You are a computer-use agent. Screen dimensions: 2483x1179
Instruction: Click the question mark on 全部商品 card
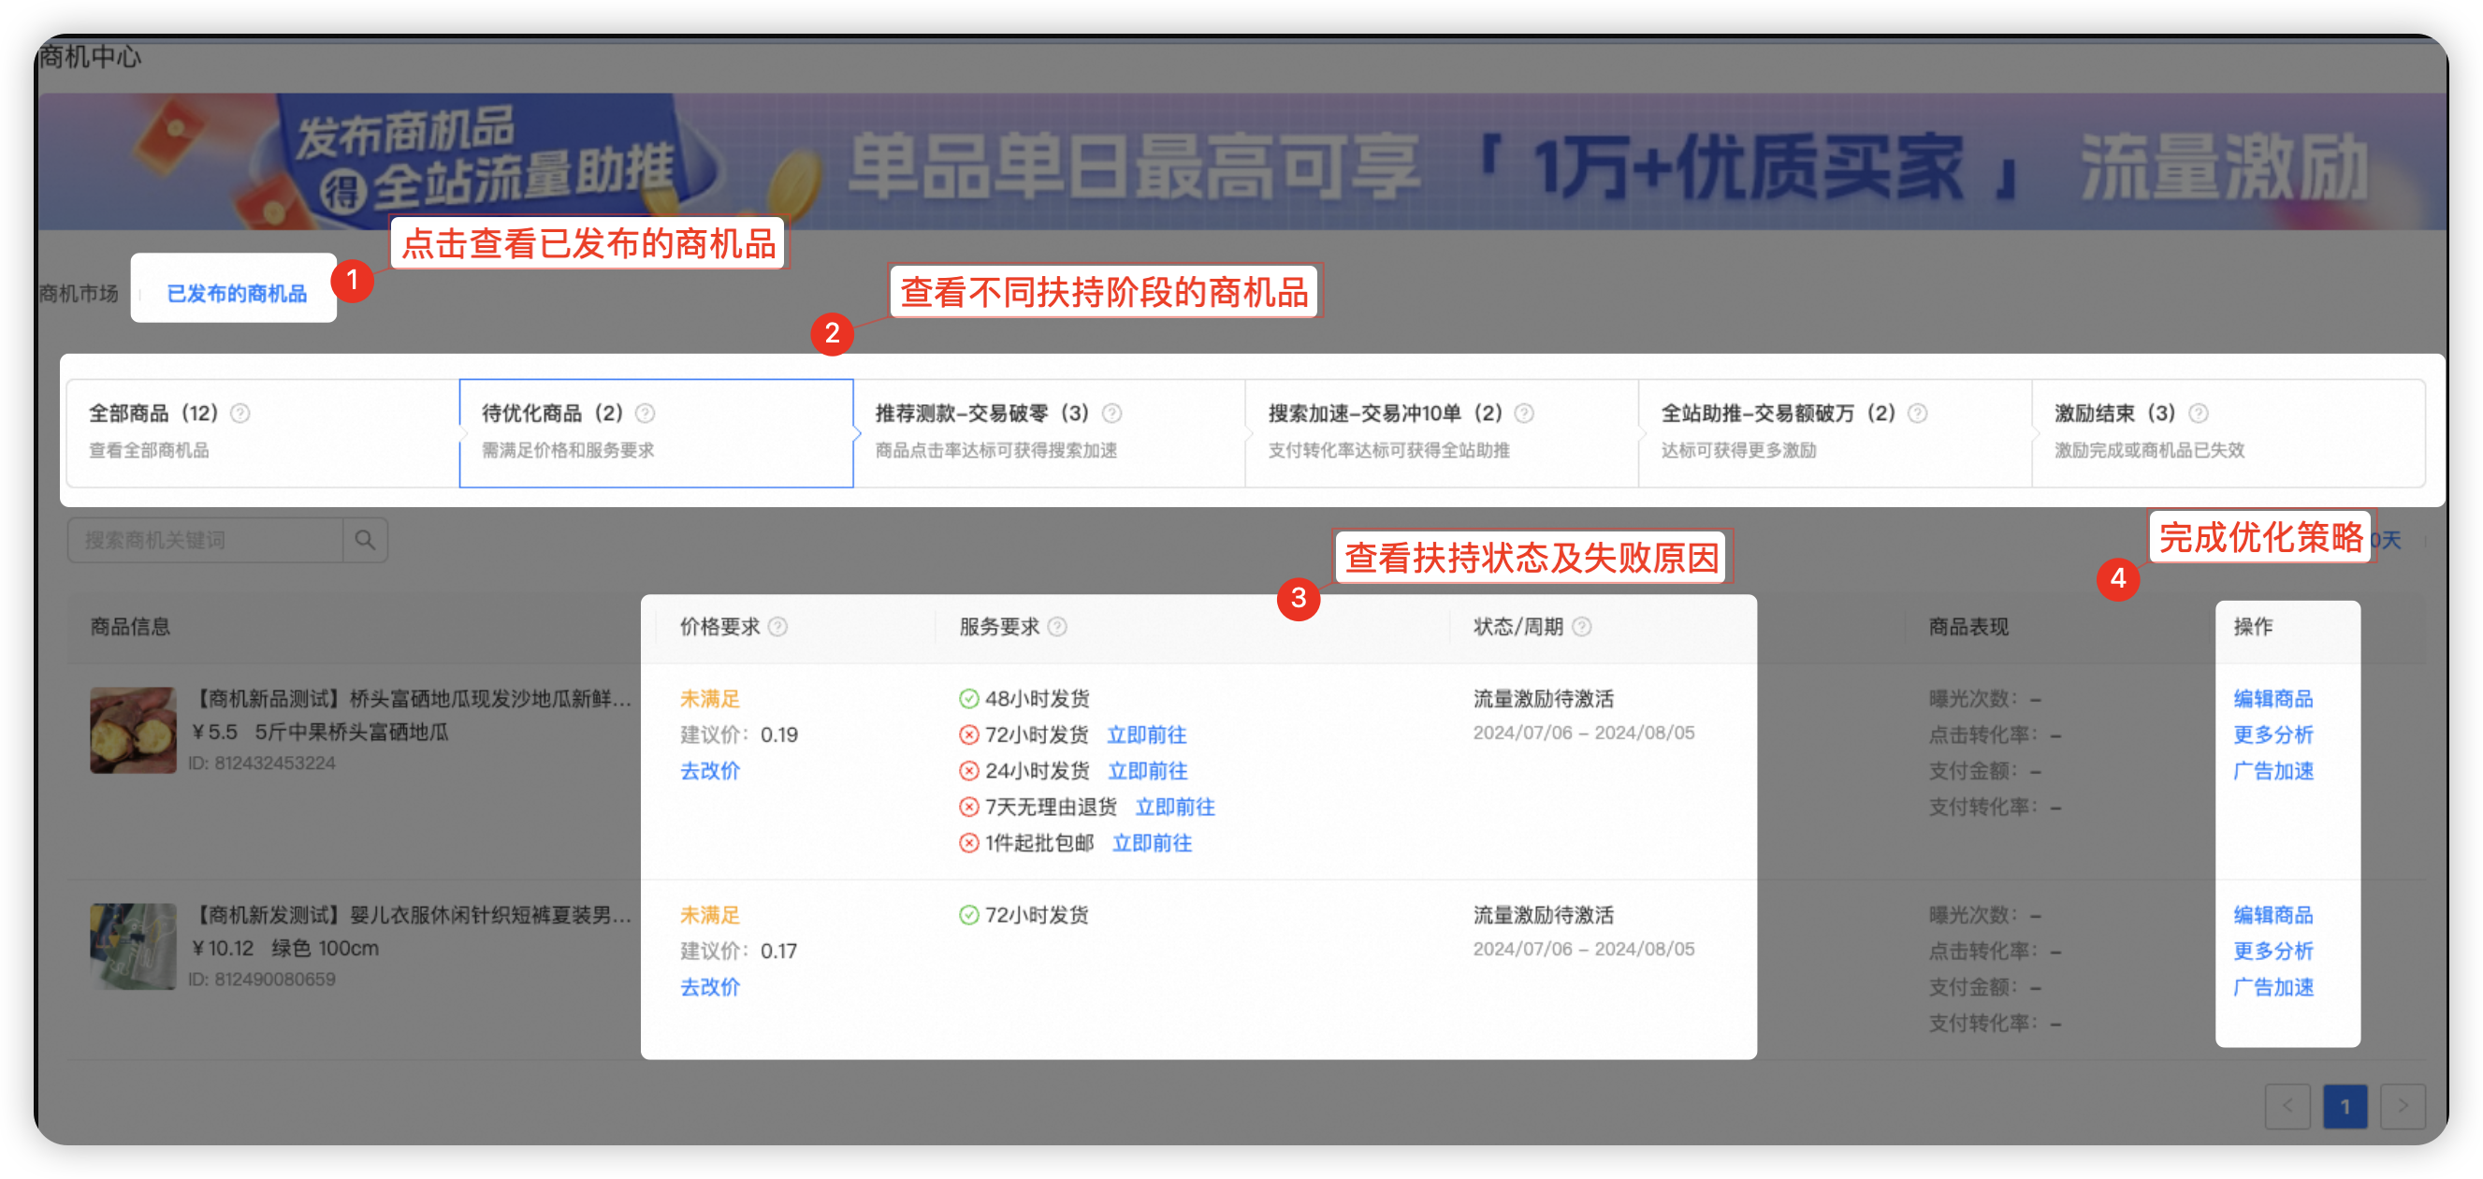(241, 414)
